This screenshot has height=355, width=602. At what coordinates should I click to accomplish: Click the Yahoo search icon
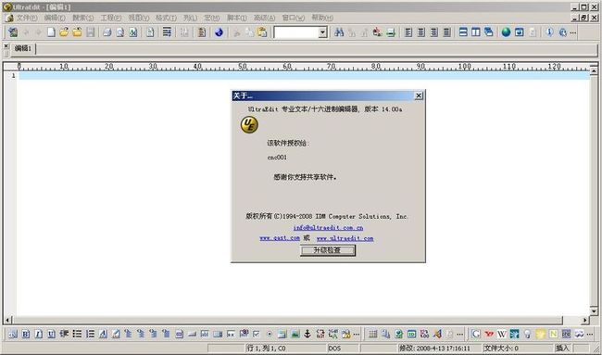489,334
